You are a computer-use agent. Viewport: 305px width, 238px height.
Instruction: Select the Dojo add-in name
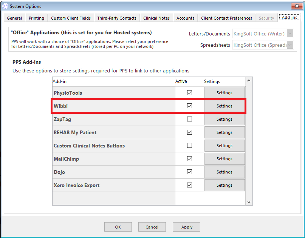[59, 172]
